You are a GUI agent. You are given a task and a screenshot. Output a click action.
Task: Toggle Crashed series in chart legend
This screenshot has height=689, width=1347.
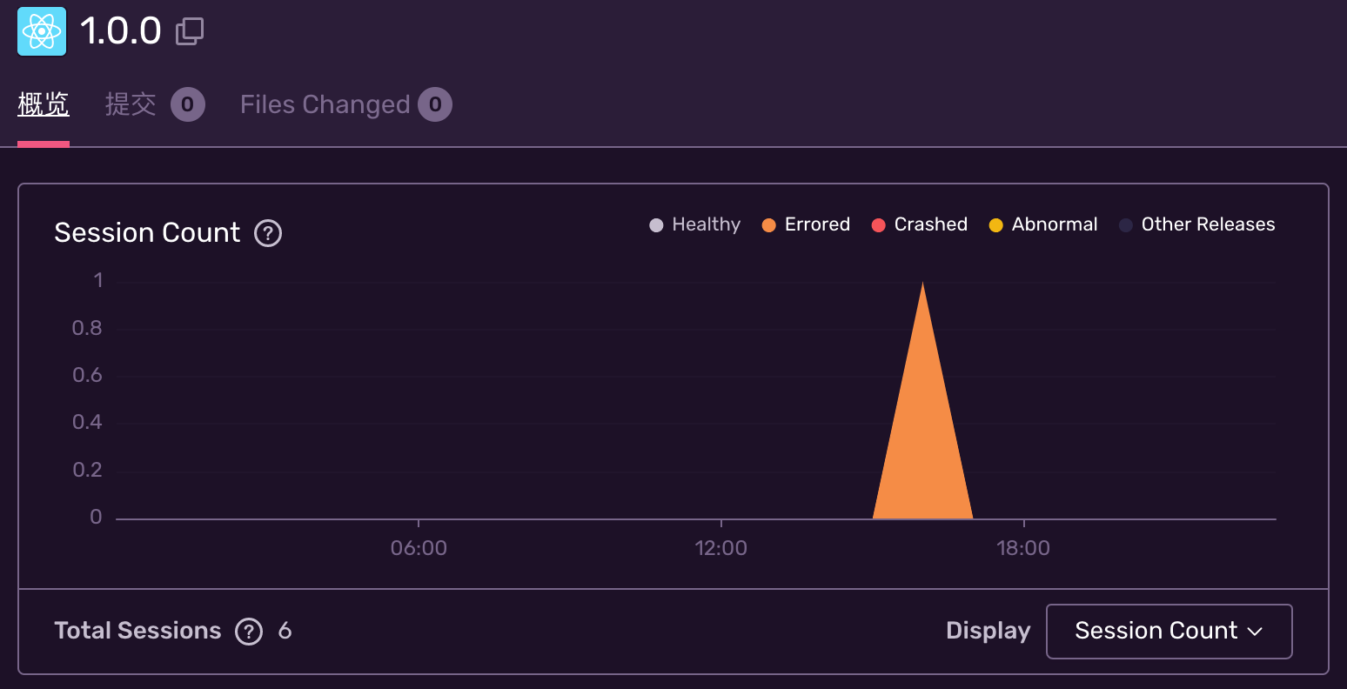point(920,224)
